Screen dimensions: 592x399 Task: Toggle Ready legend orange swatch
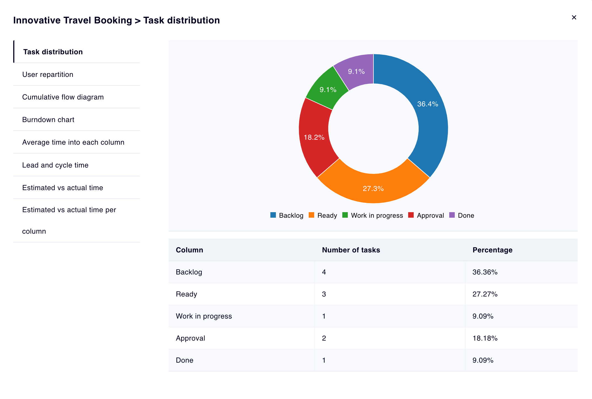(311, 215)
